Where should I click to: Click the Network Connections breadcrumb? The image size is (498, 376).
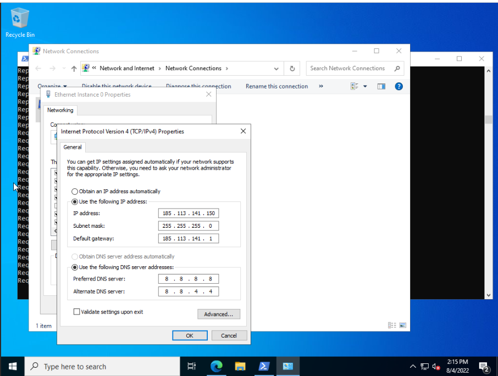pos(193,69)
